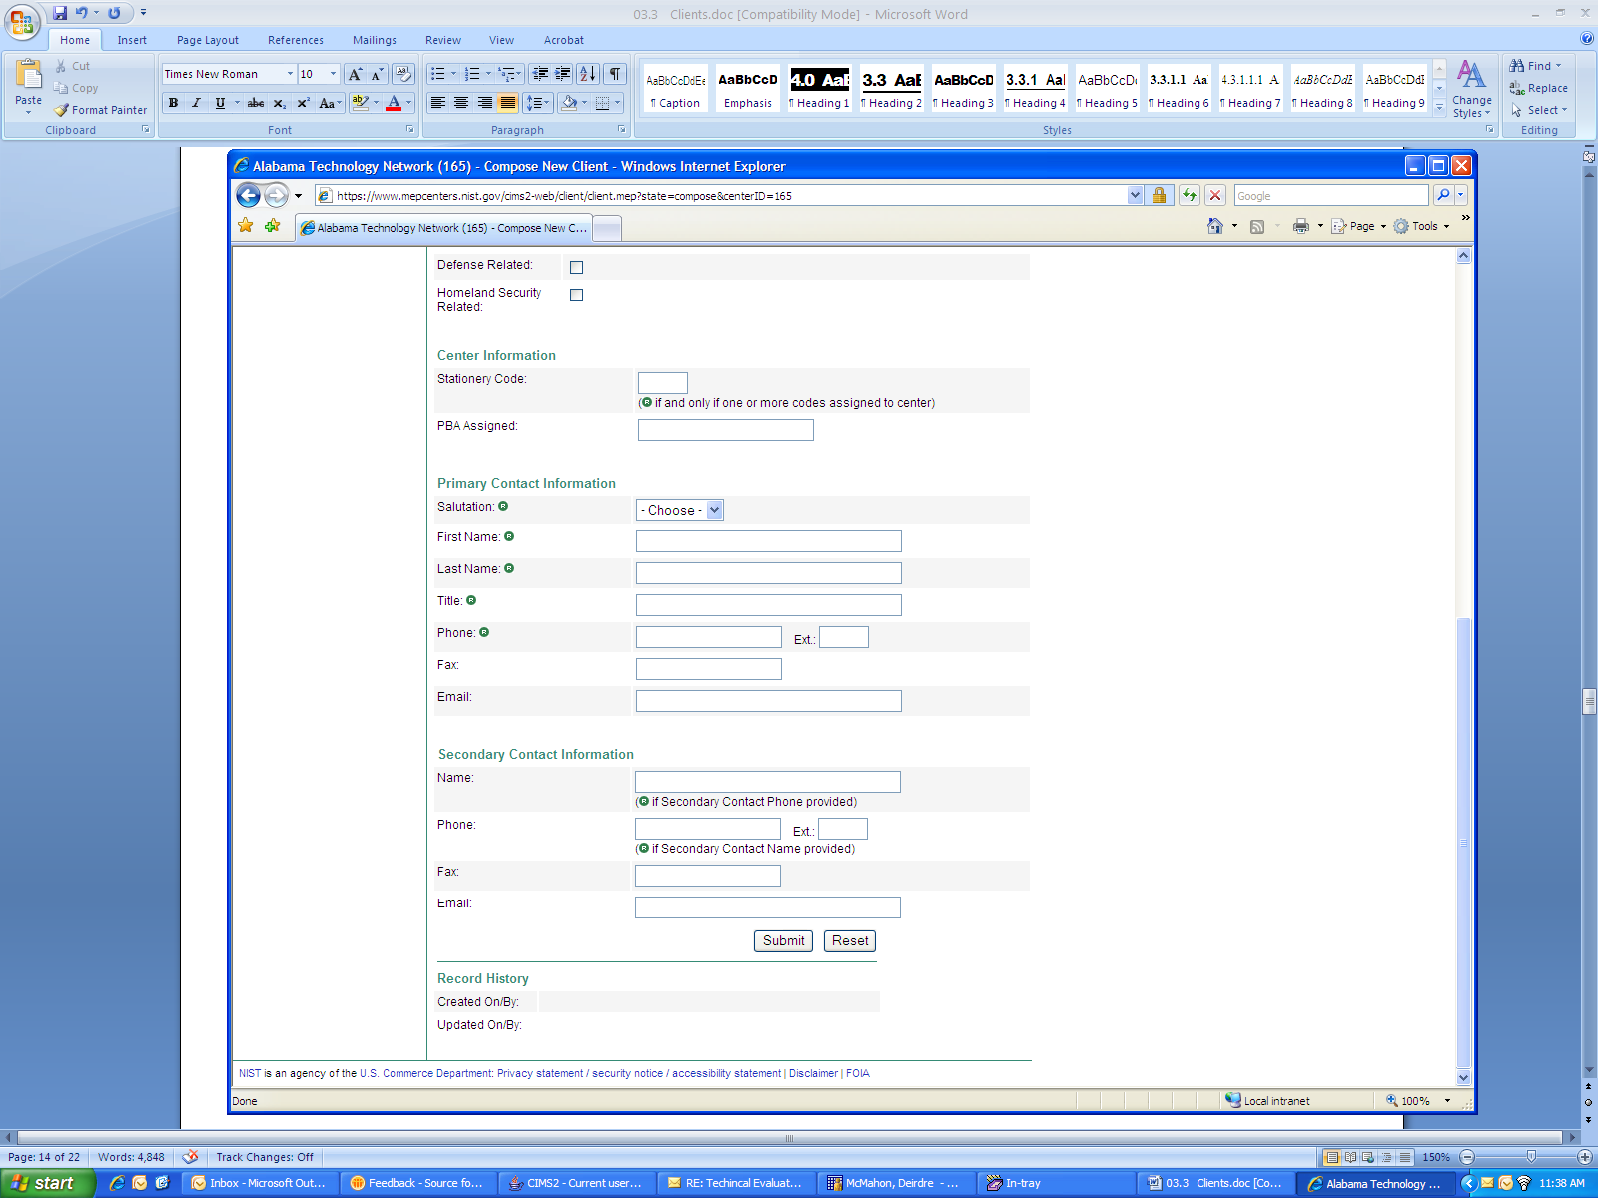This screenshot has height=1198, width=1598.
Task: Click the Format Painter tool
Action: (x=101, y=110)
